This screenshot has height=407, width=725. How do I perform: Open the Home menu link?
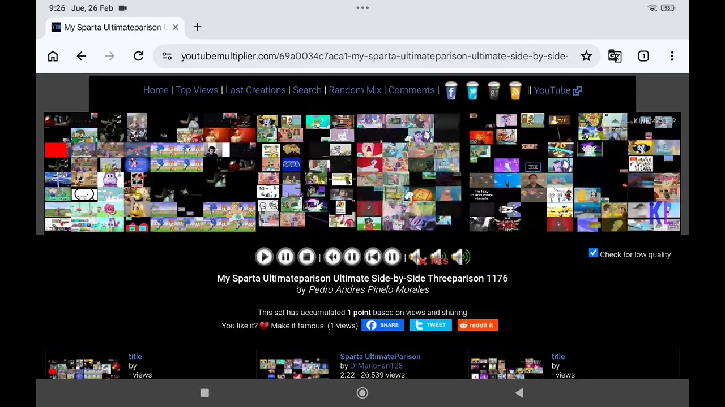pyautogui.click(x=156, y=90)
